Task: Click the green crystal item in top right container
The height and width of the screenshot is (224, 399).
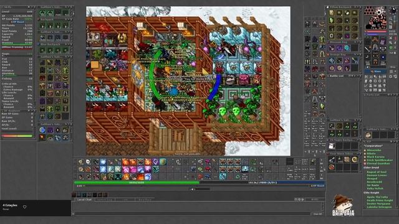Action: (332, 21)
